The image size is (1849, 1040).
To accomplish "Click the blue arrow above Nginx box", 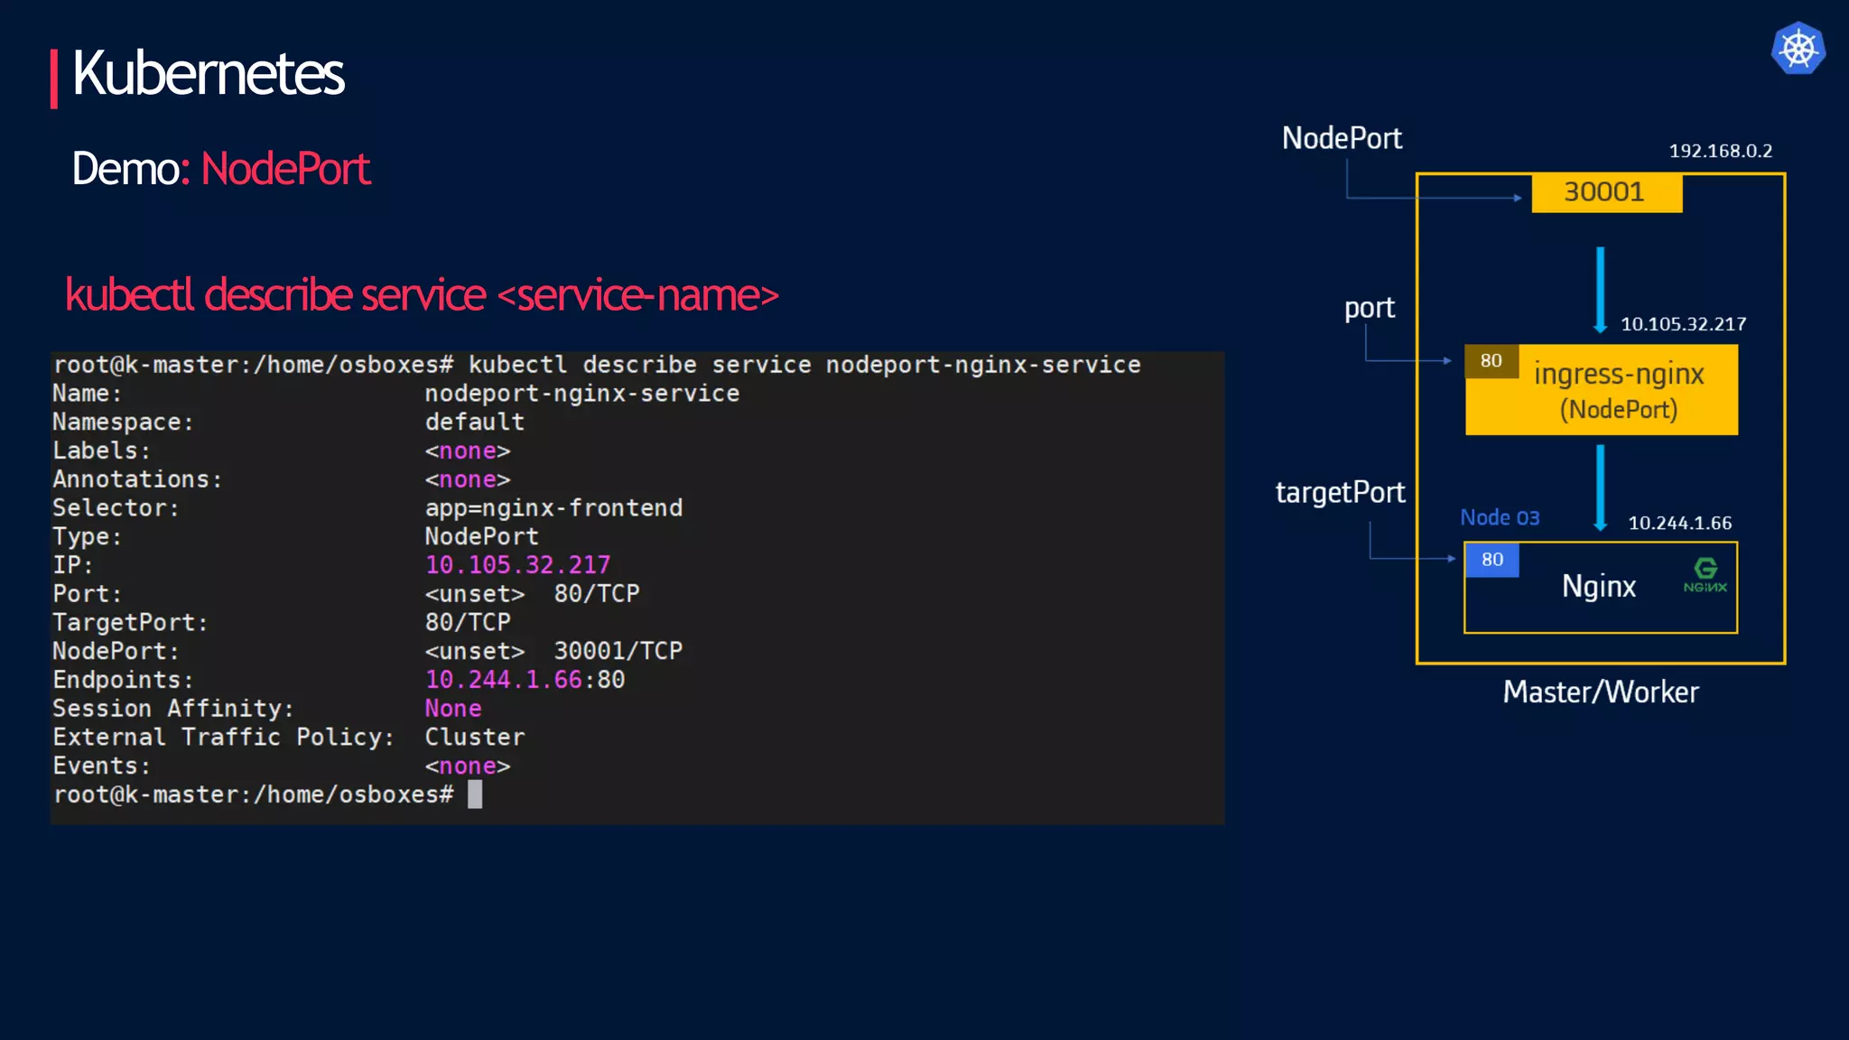I will (1600, 487).
